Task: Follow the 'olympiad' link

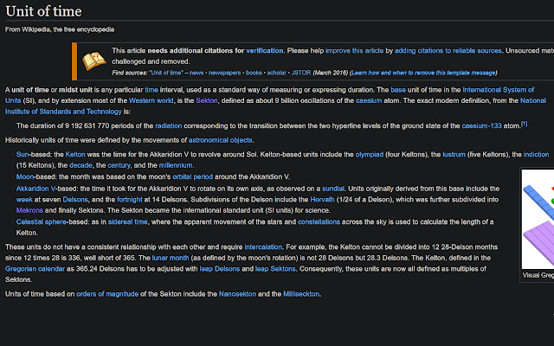Action: coord(370,154)
